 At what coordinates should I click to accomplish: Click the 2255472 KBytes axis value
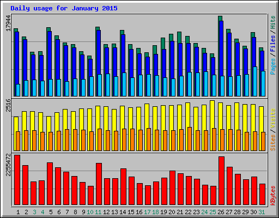click(9, 165)
